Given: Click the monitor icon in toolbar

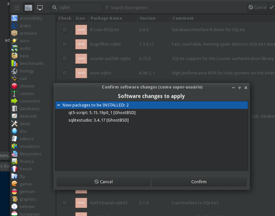Looking at the screenshot, I should pyautogui.click(x=40, y=8).
